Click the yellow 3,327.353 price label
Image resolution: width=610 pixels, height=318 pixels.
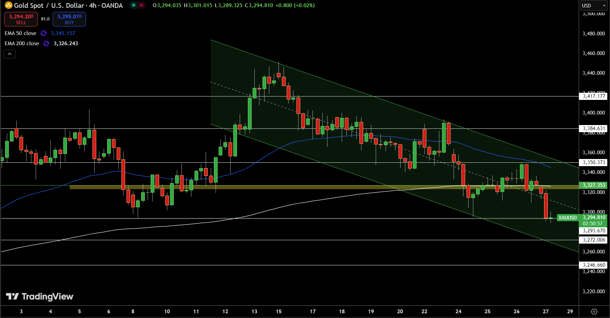(x=593, y=185)
